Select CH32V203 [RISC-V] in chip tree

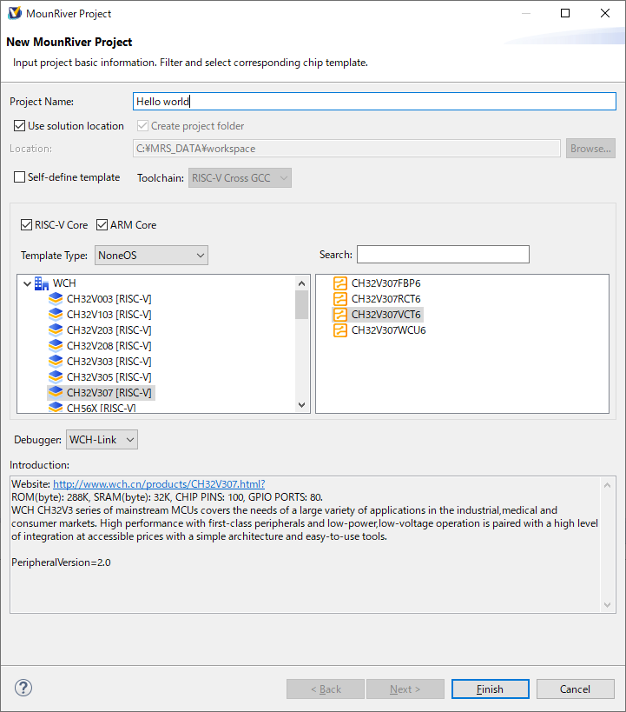click(x=109, y=330)
